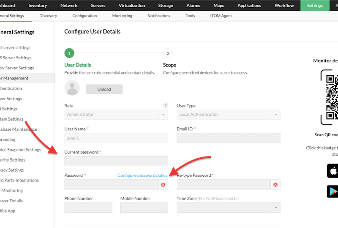Switch to the Configuration tab
The height and width of the screenshot is (228, 338).
click(x=84, y=16)
